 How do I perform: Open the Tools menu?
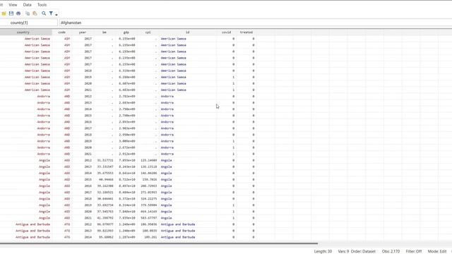pos(42,5)
